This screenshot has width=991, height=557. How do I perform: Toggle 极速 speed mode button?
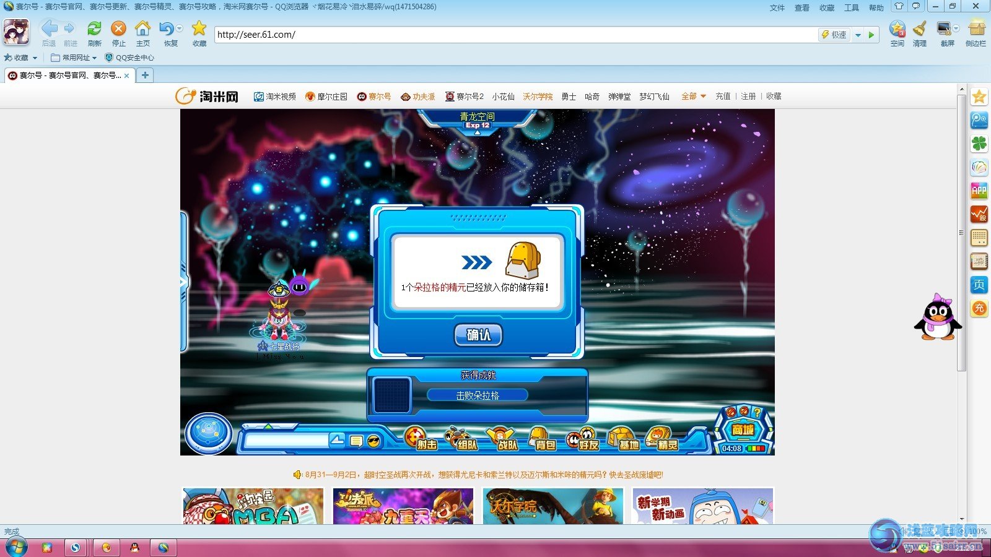tap(834, 35)
